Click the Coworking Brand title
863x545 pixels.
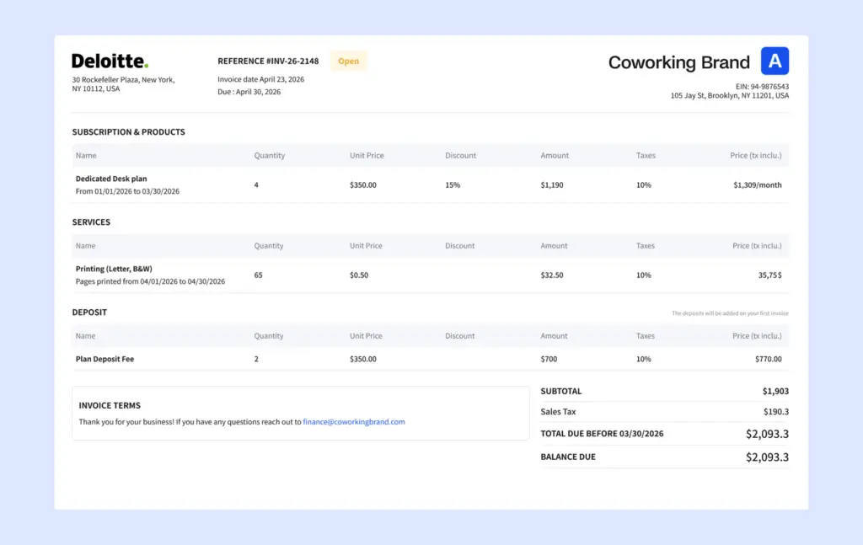tap(678, 62)
